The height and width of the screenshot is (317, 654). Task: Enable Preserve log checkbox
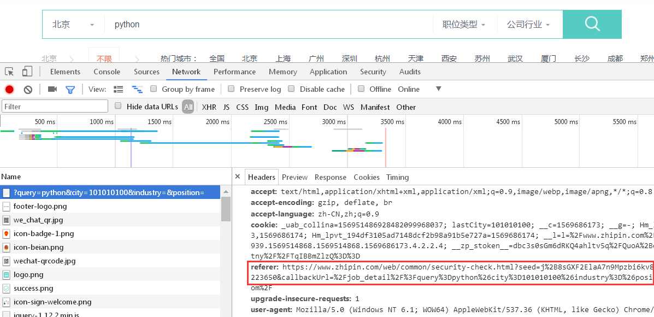[231, 89]
